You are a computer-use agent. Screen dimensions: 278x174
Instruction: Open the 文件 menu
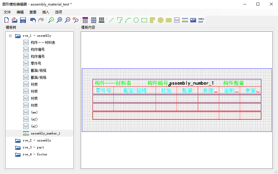(x=7, y=12)
